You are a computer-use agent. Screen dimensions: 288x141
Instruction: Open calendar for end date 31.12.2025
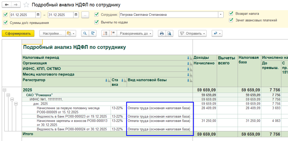76,15
